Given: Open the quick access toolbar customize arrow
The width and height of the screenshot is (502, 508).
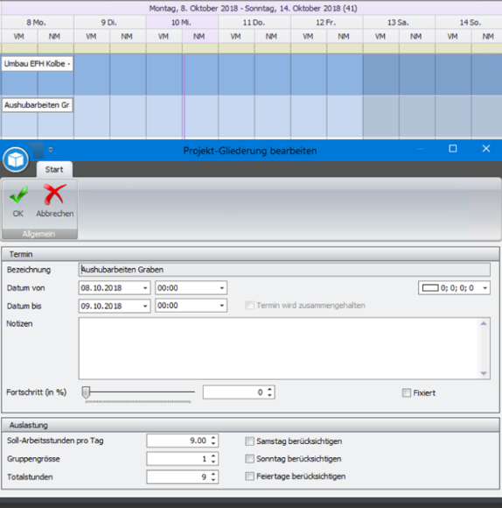Looking at the screenshot, I should coord(51,150).
